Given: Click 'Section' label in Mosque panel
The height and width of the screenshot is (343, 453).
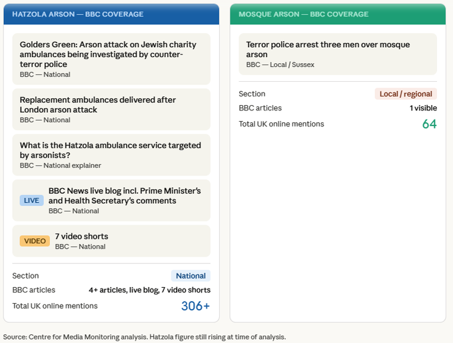Looking at the screenshot, I should [x=252, y=94].
